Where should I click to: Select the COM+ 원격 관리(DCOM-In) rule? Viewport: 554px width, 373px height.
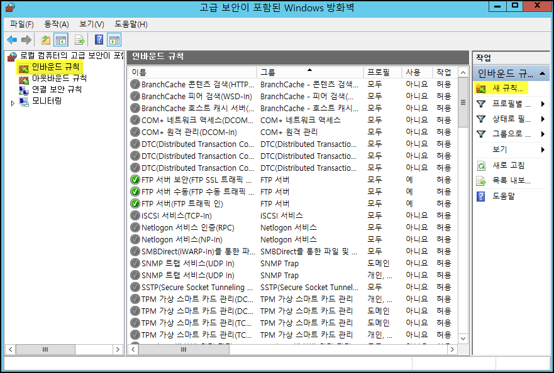(x=292, y=132)
